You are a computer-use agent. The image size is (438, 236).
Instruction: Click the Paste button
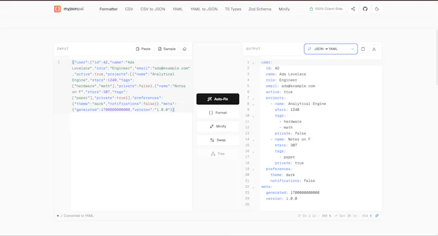pyautogui.click(x=143, y=49)
